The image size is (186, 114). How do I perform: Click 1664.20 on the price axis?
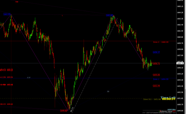(x=180, y=13)
